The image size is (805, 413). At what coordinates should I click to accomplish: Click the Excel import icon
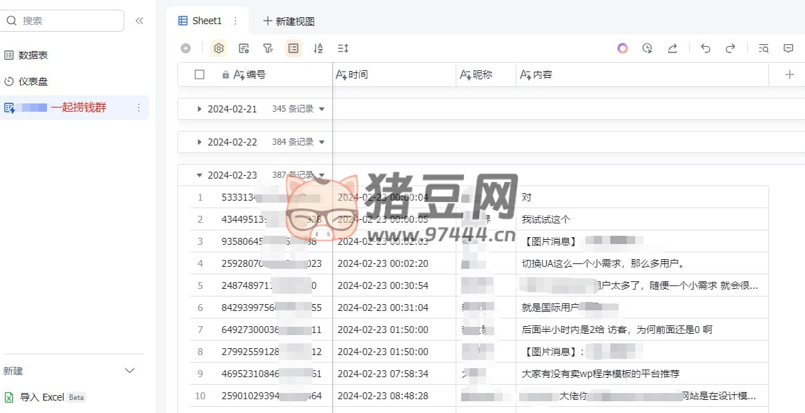tap(9, 397)
